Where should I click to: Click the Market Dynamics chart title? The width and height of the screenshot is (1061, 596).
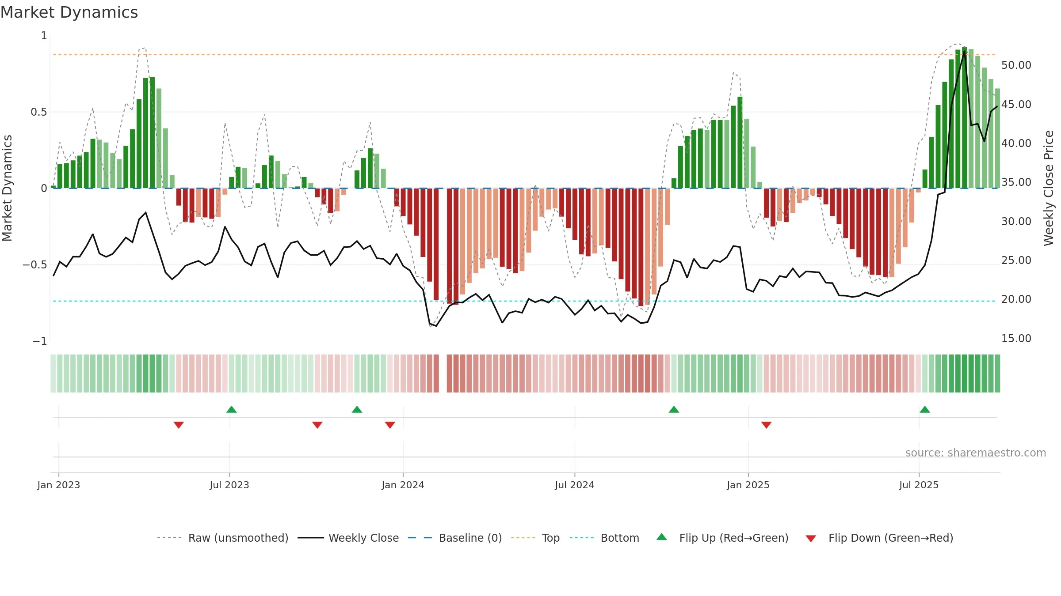tap(69, 12)
